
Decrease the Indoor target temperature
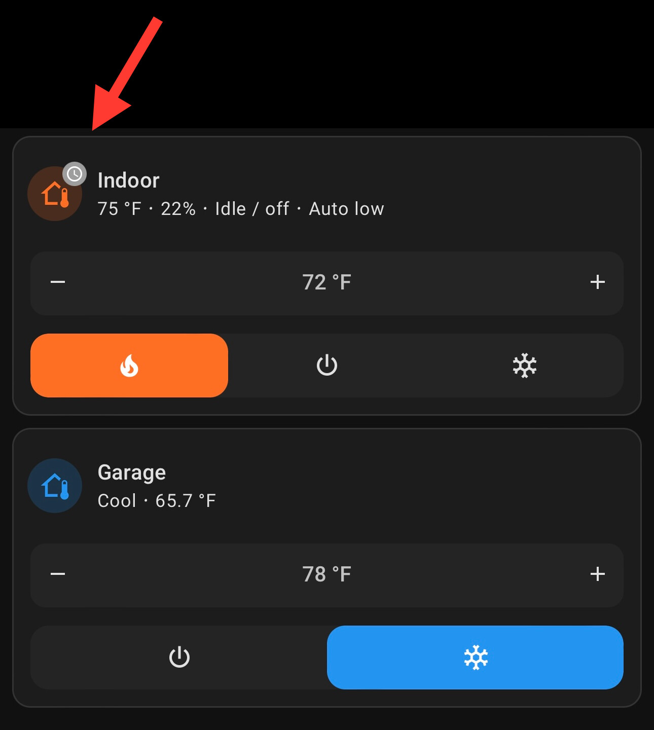57,283
